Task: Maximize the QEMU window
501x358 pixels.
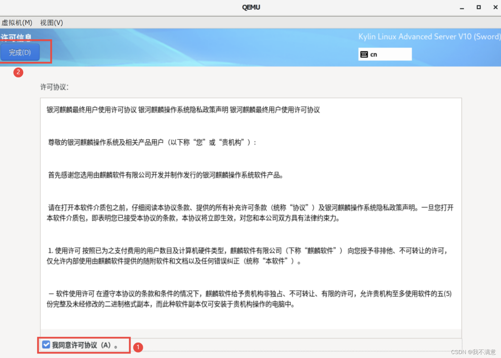Action: click(479, 7)
